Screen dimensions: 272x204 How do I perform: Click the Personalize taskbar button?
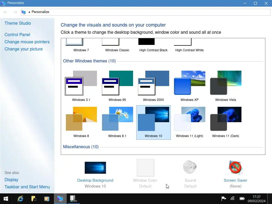[60, 199]
